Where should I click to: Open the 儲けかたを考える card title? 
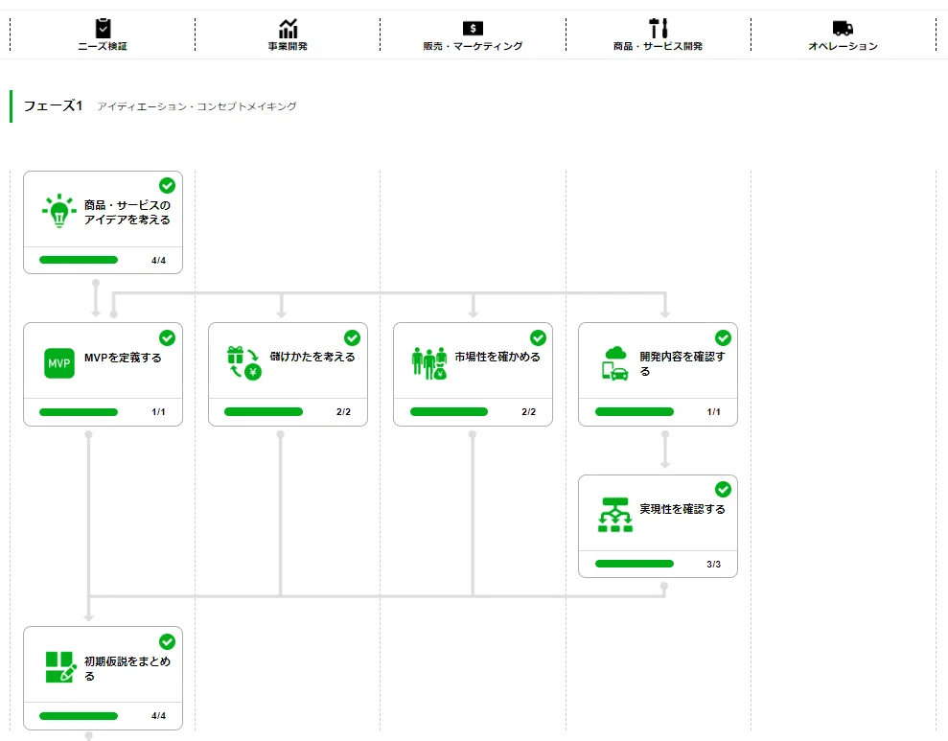coord(312,357)
